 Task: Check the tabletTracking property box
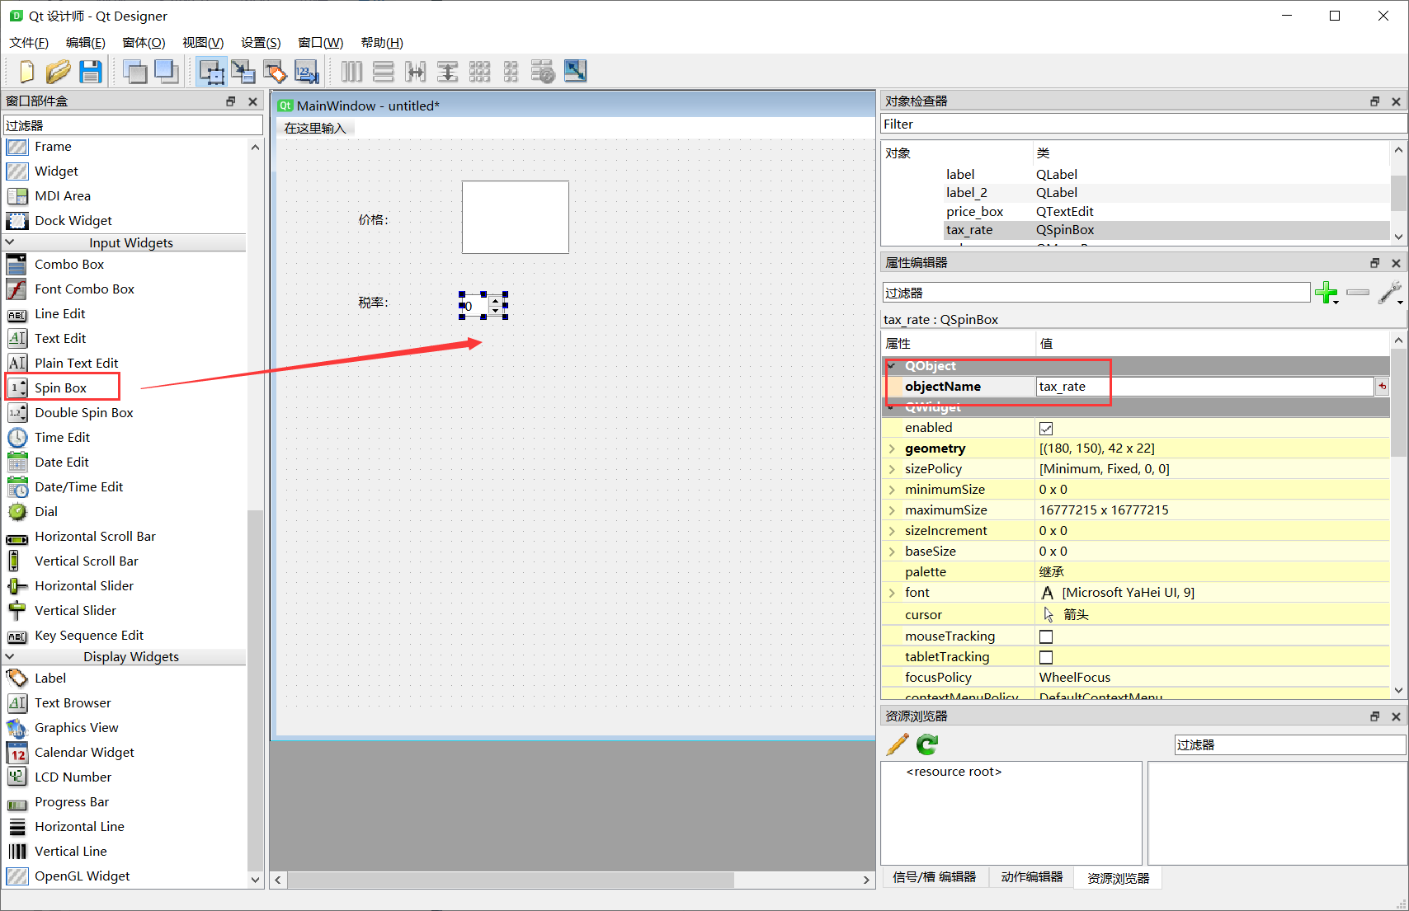1046,656
